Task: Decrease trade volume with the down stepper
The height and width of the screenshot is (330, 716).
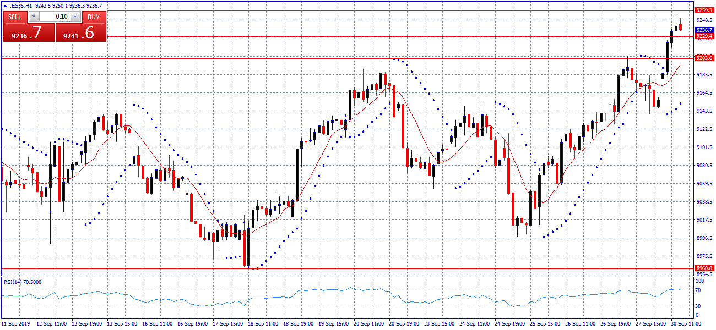Action: pyautogui.click(x=34, y=16)
